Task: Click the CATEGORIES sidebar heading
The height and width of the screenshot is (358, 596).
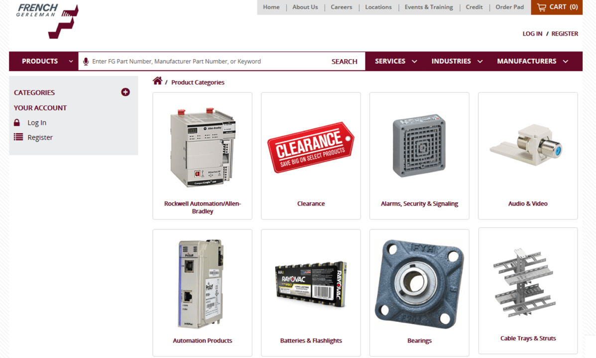Action: 34,92
